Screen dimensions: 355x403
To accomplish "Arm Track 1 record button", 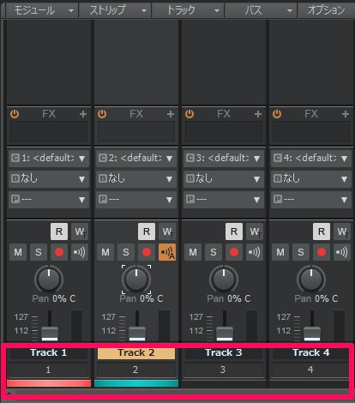I will click(59, 252).
